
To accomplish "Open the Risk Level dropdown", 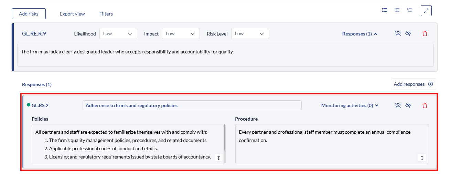I will [250, 33].
